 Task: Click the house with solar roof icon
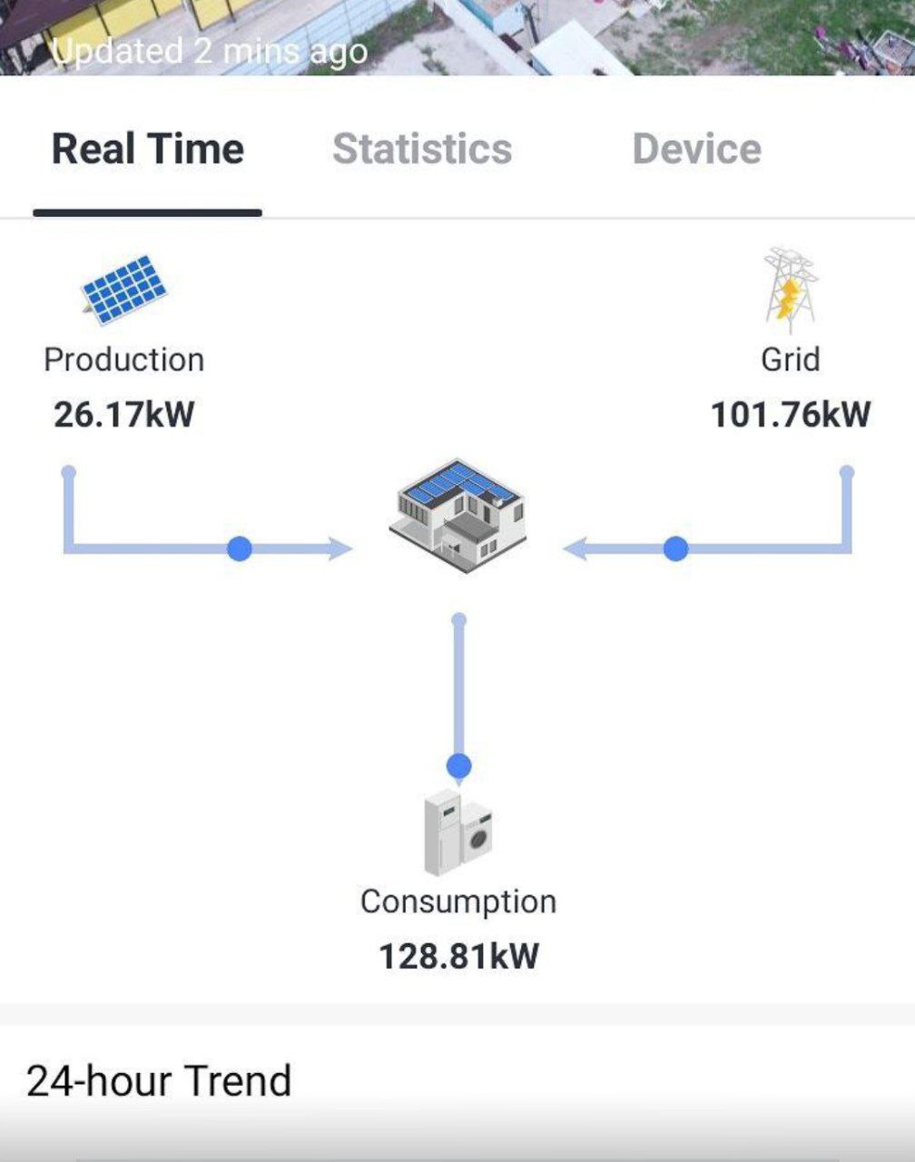click(x=457, y=515)
